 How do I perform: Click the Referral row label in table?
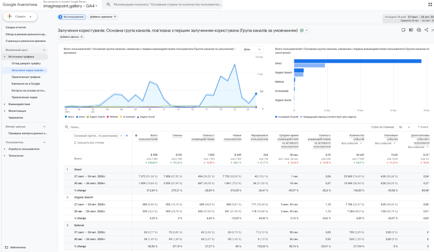[x=79, y=225]
